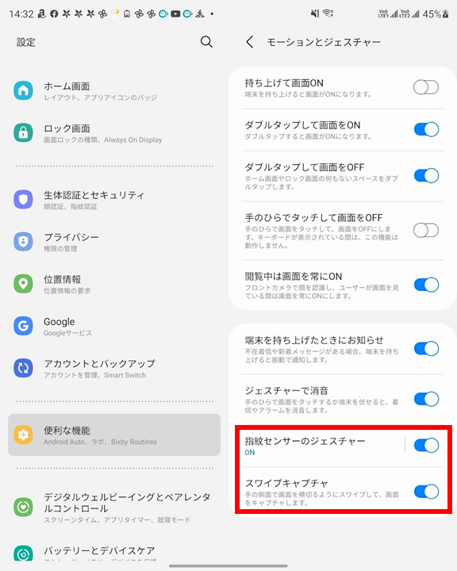The width and height of the screenshot is (457, 571).
Task: Tap the ロック画面 padlock icon
Action: click(x=23, y=132)
